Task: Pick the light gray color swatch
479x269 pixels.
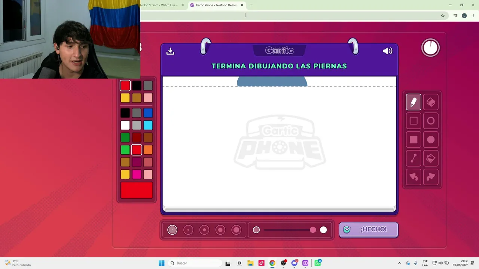Action: coord(137,125)
